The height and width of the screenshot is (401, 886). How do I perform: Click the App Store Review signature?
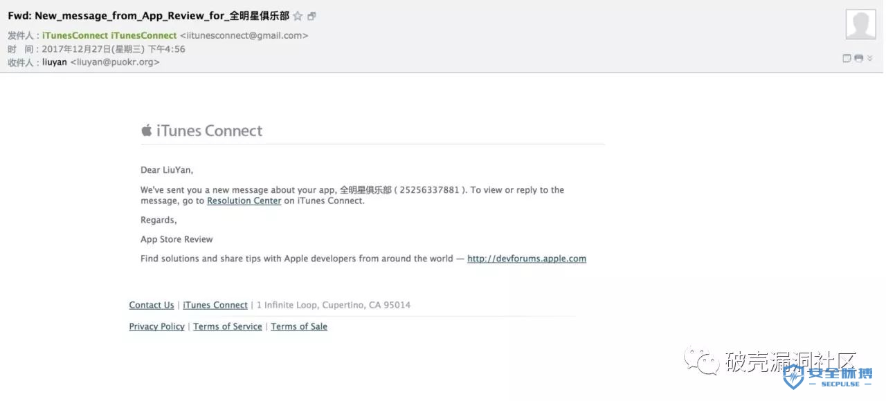click(x=177, y=239)
